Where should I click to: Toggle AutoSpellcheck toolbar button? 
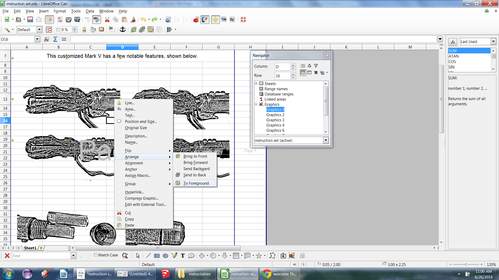(x=96, y=19)
